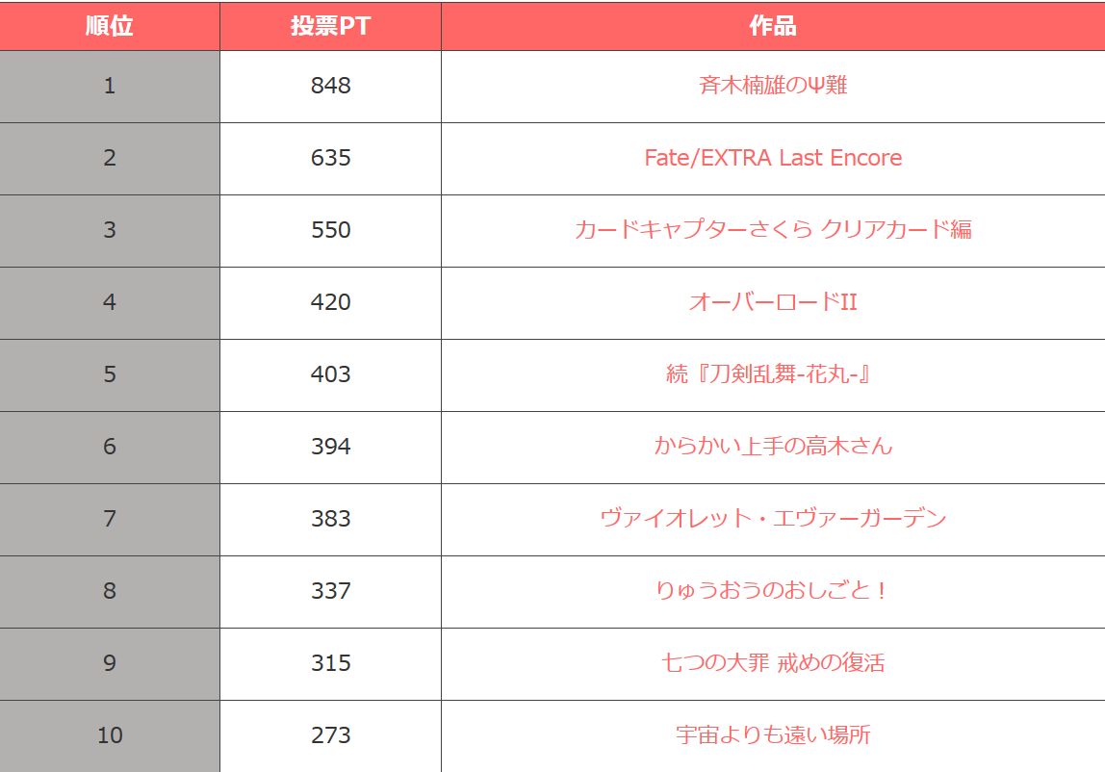Click the rank 10 cell

coord(110,735)
